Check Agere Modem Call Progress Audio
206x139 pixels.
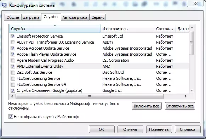pyautogui.click(x=13, y=60)
